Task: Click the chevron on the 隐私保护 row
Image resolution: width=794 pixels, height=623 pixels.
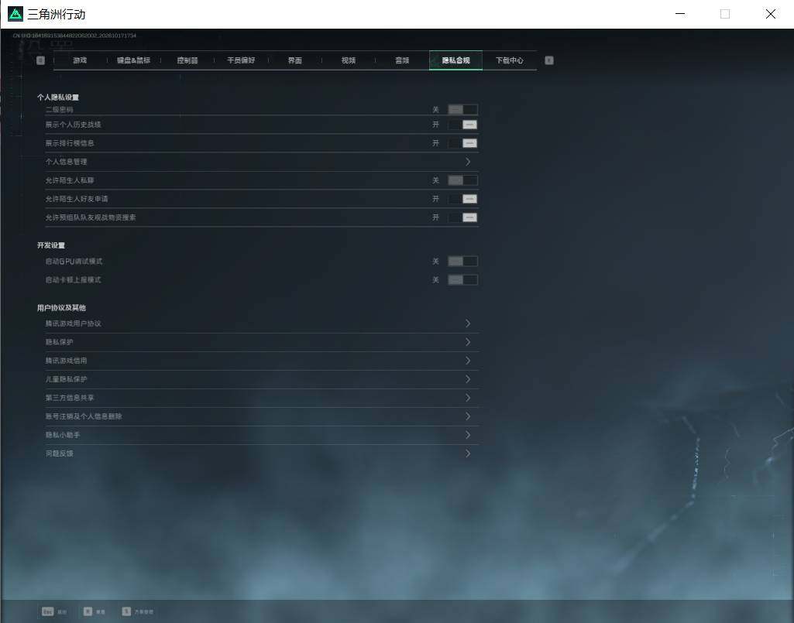Action: (468, 342)
